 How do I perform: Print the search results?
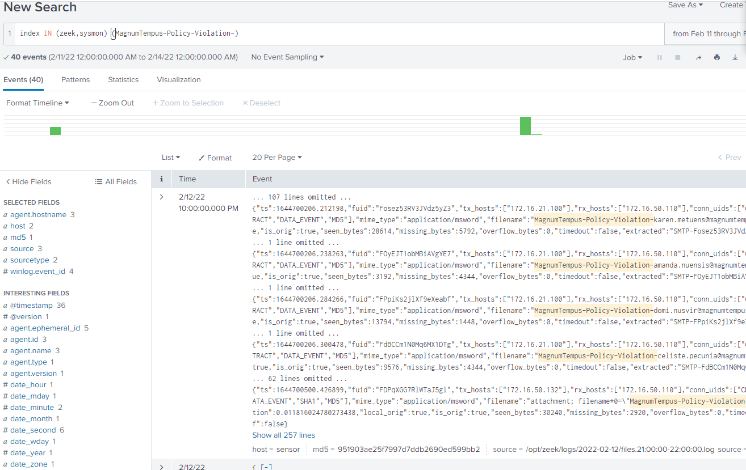pos(717,57)
